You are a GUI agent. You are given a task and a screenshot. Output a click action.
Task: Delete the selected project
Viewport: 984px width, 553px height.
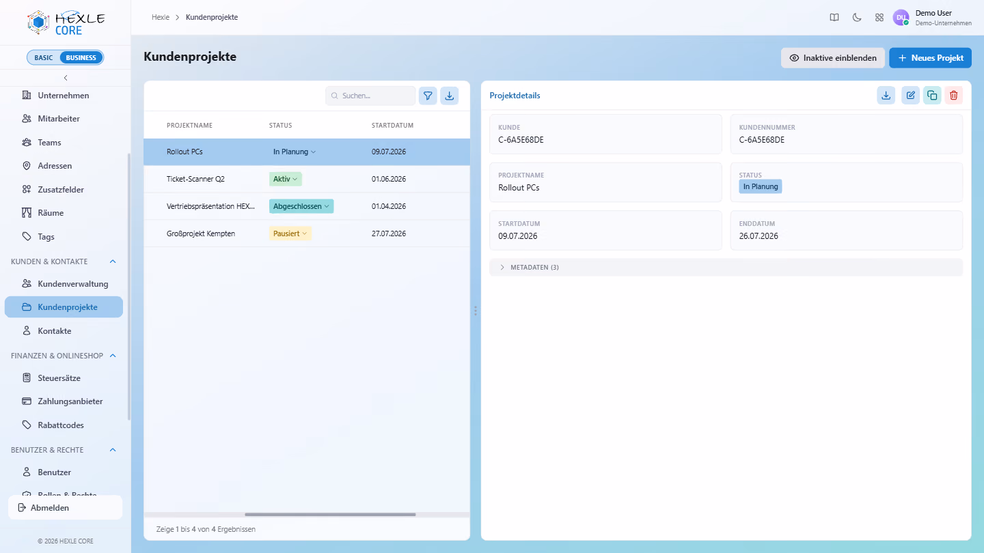(x=954, y=96)
